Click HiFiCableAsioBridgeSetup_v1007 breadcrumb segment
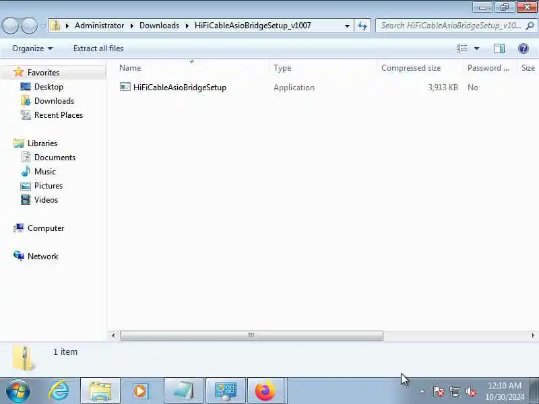 pos(253,26)
